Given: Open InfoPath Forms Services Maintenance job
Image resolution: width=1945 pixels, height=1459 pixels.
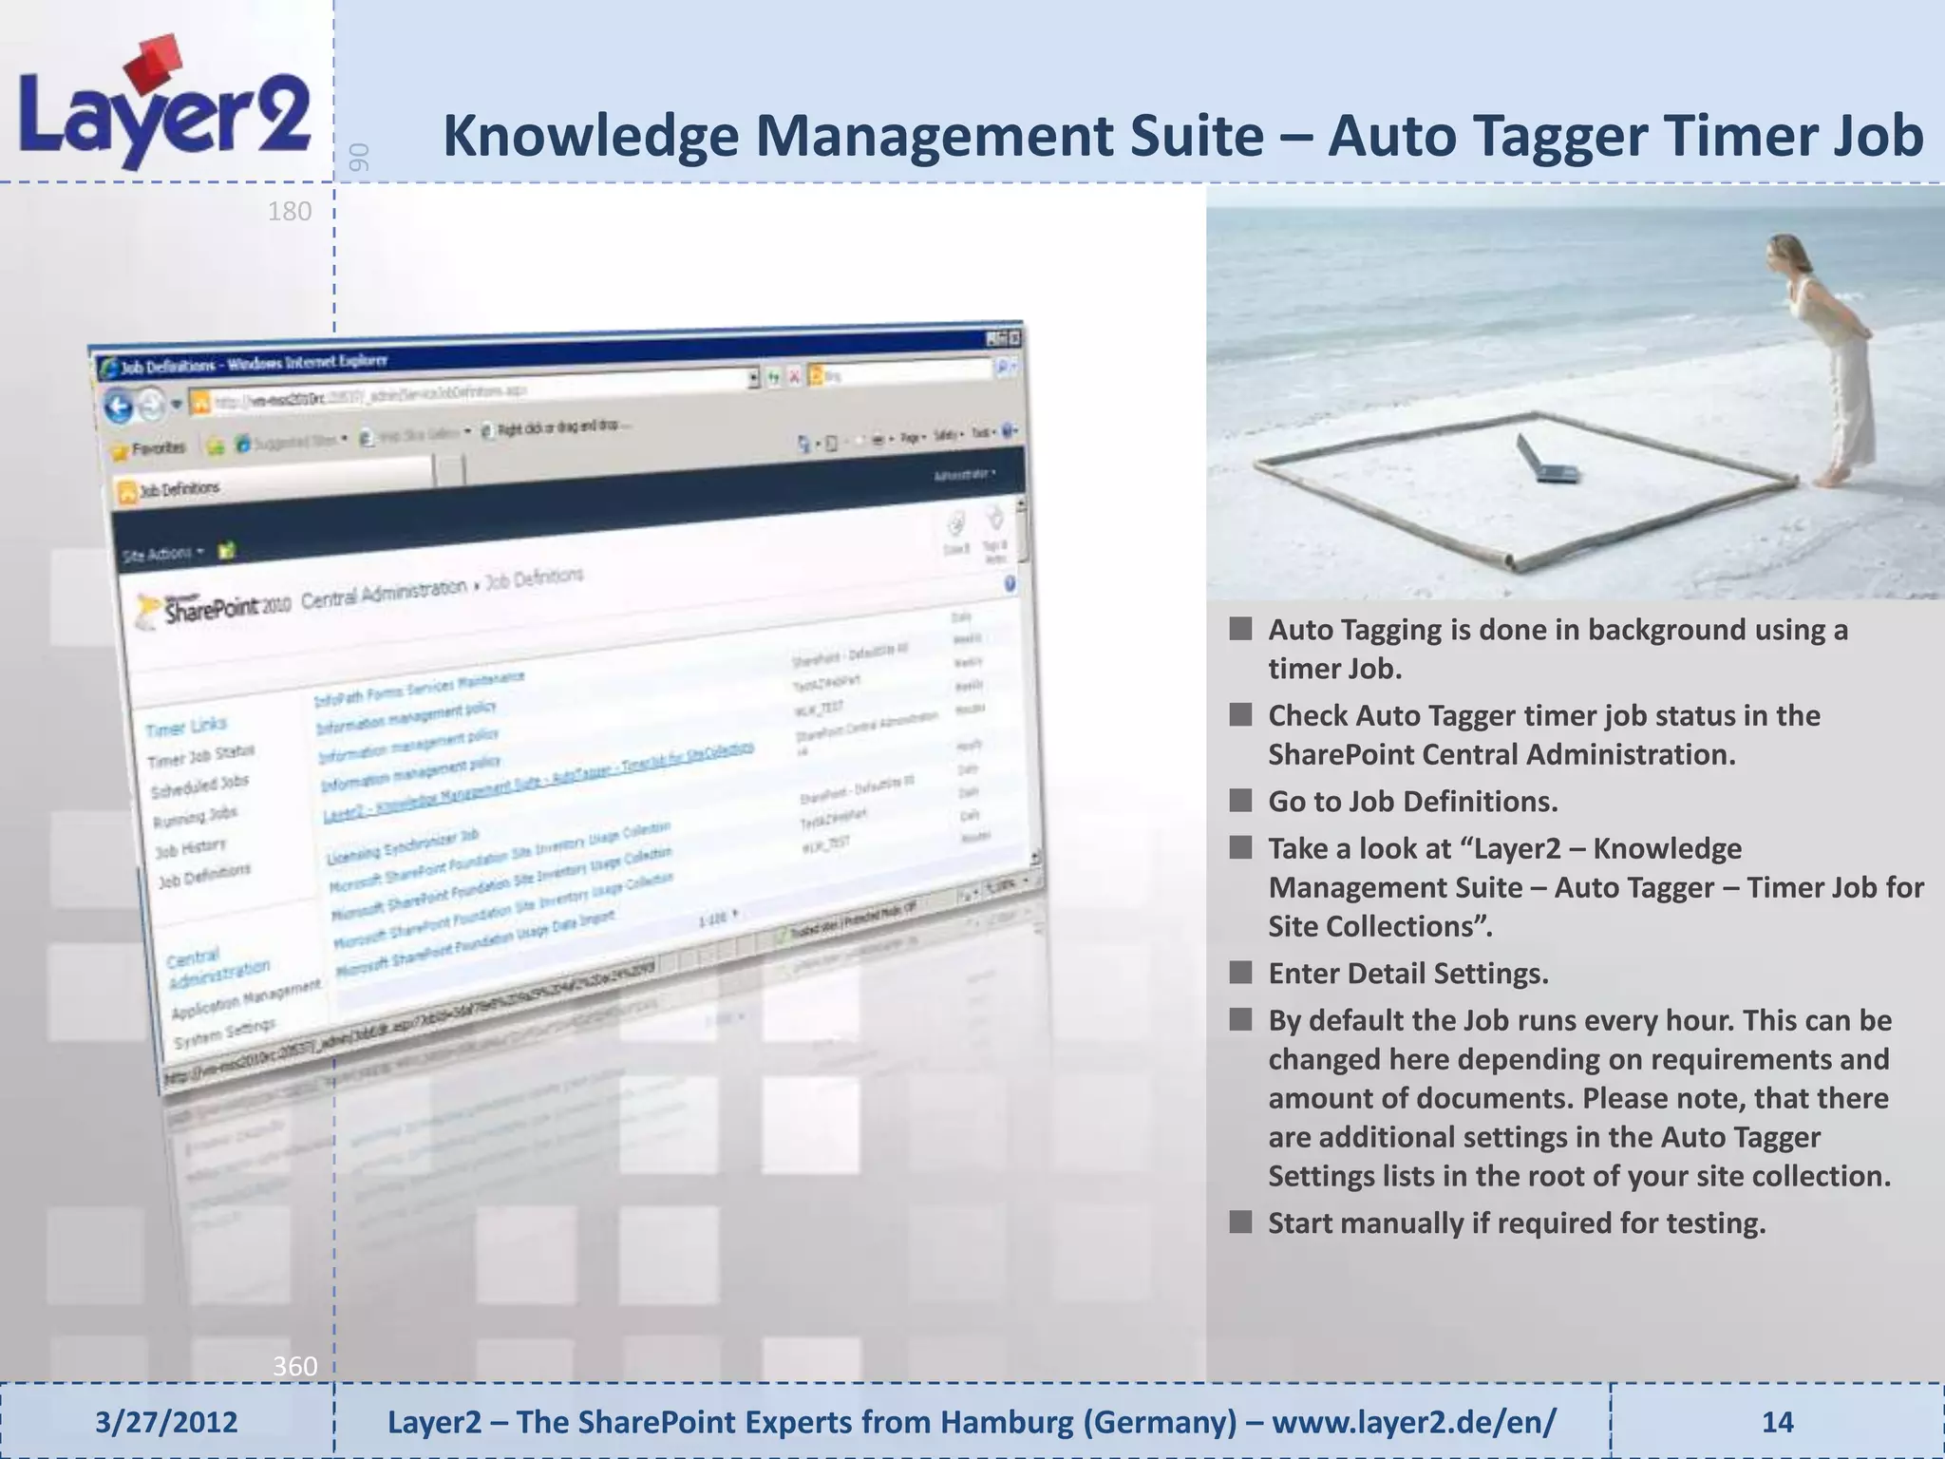Looking at the screenshot, I should point(419,689).
